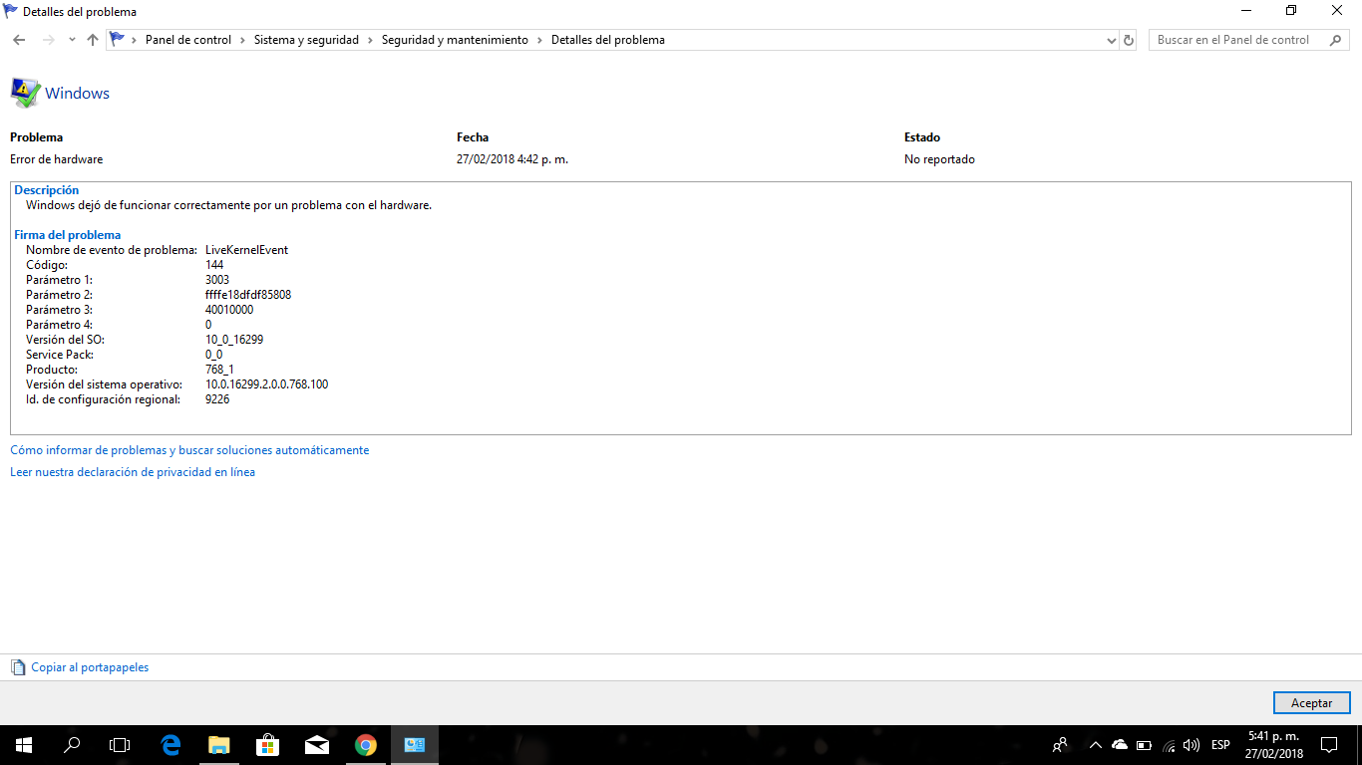
Task: Open Seguridad y mantenimiento breadcrumb
Action: (x=455, y=40)
